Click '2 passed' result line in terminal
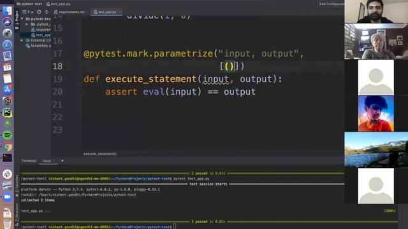 coord(208,173)
